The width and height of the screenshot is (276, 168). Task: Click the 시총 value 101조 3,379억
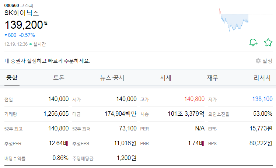click(186, 113)
